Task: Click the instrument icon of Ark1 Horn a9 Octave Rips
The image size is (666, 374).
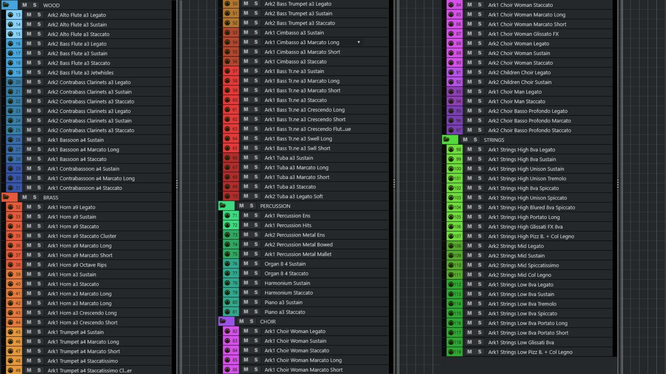Action: (10, 265)
